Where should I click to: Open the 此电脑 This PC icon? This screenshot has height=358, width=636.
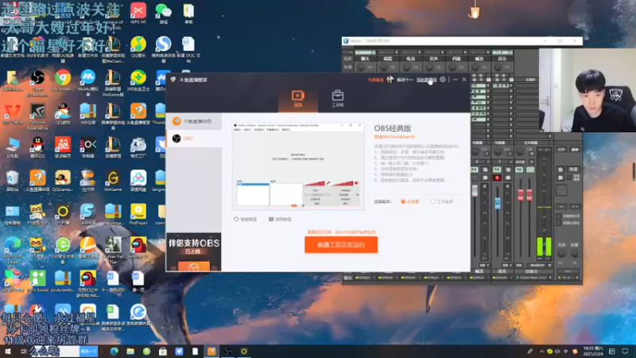click(x=12, y=148)
